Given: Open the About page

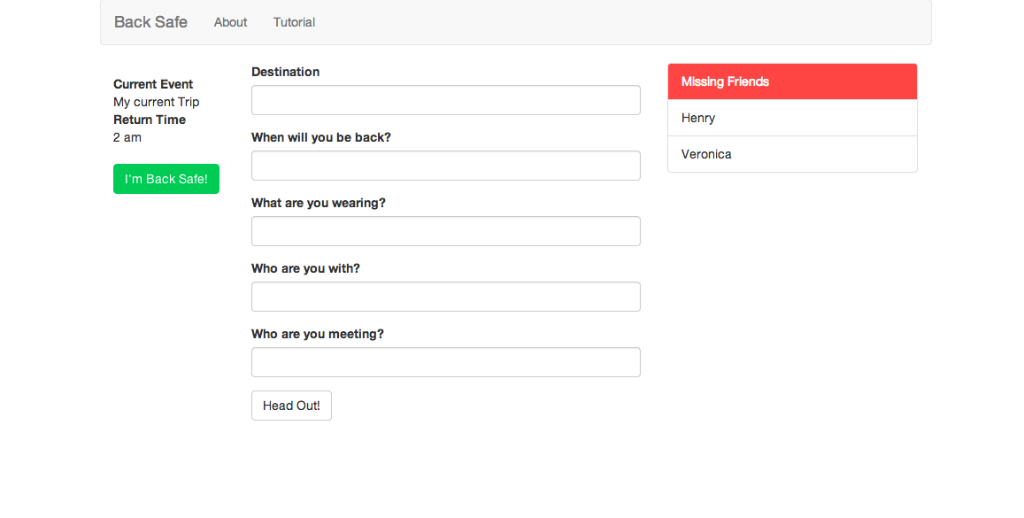Looking at the screenshot, I should [x=230, y=22].
